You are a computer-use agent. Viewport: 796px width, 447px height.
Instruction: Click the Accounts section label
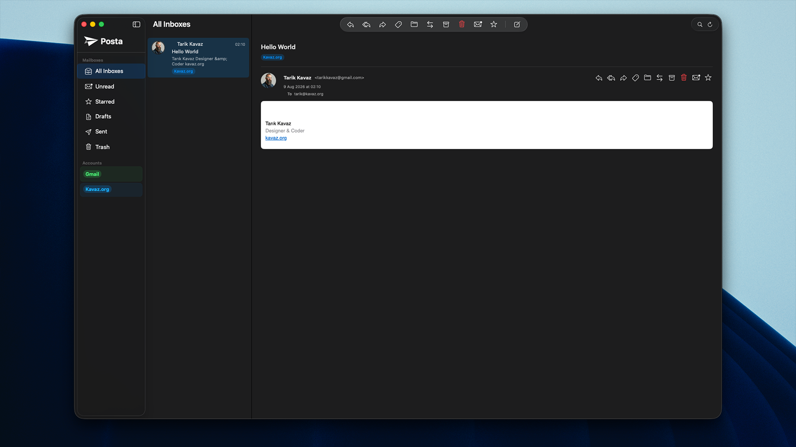(x=92, y=163)
